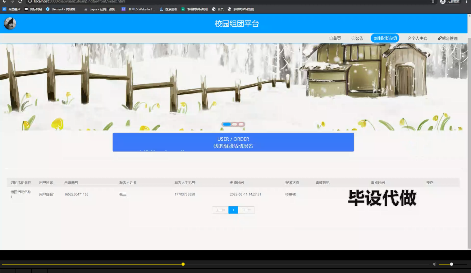Click the 审核意见 column header
471x273 pixels.
pos(322,182)
